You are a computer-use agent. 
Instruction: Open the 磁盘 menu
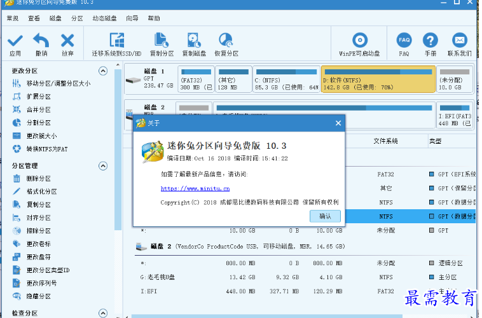pyautogui.click(x=55, y=18)
